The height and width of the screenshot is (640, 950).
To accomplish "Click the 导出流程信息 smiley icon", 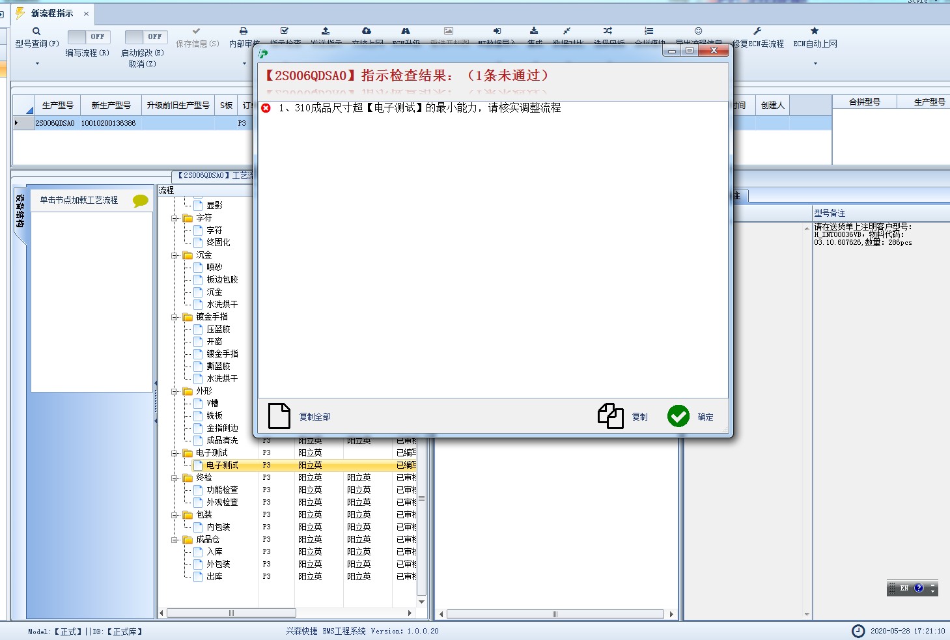I will pyautogui.click(x=699, y=31).
